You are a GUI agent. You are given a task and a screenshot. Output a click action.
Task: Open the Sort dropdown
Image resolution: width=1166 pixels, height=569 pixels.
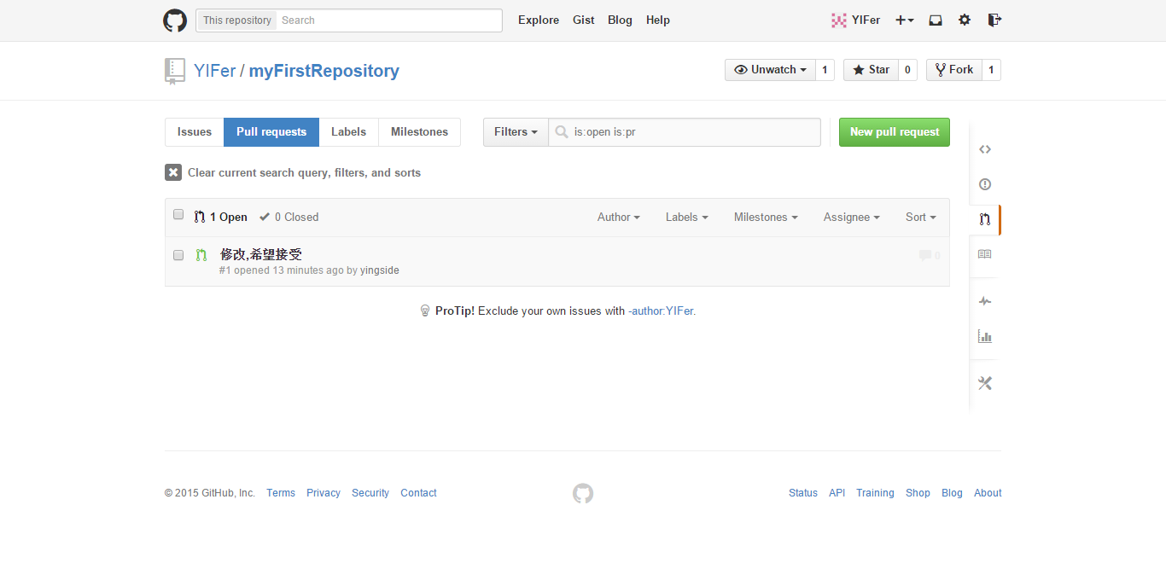(921, 218)
